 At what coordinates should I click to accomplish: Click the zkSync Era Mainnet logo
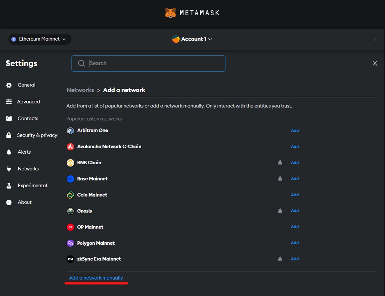[x=70, y=259]
